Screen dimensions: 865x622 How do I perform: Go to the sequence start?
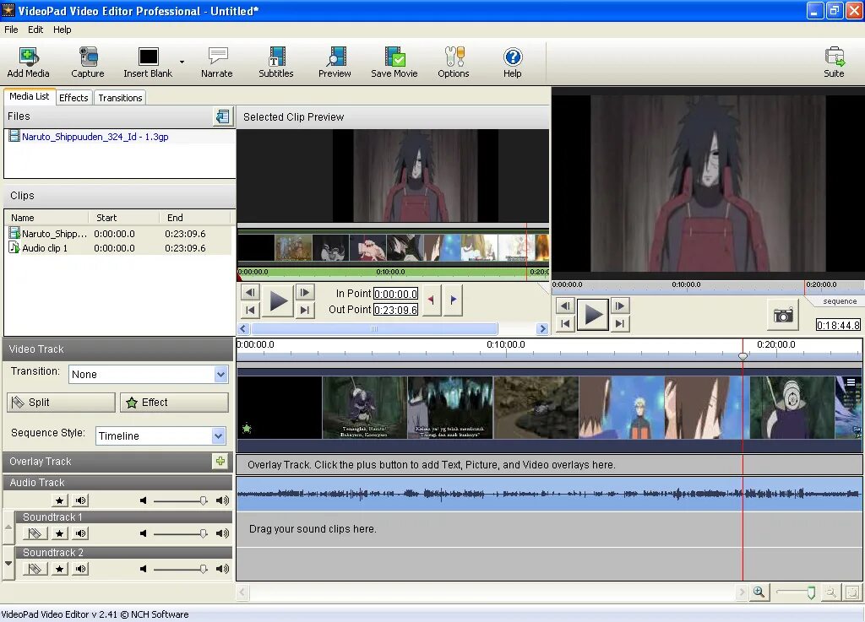tap(565, 323)
